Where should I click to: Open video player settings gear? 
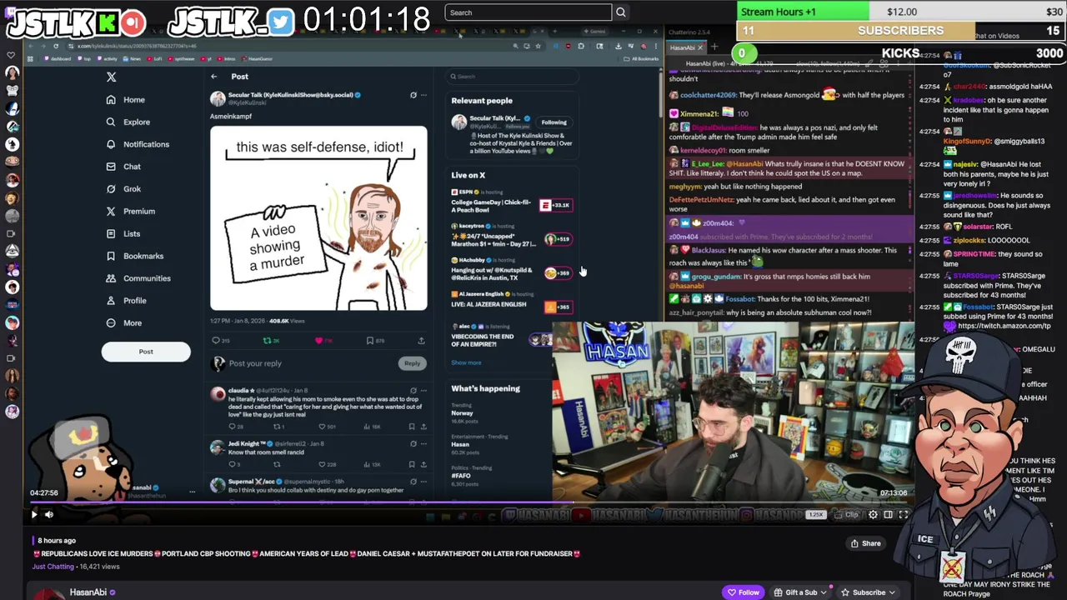tap(873, 514)
